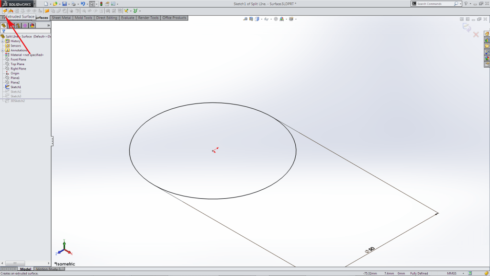Viewport: 490px width, 276px height.
Task: Print the current document
Action: coord(74,4)
